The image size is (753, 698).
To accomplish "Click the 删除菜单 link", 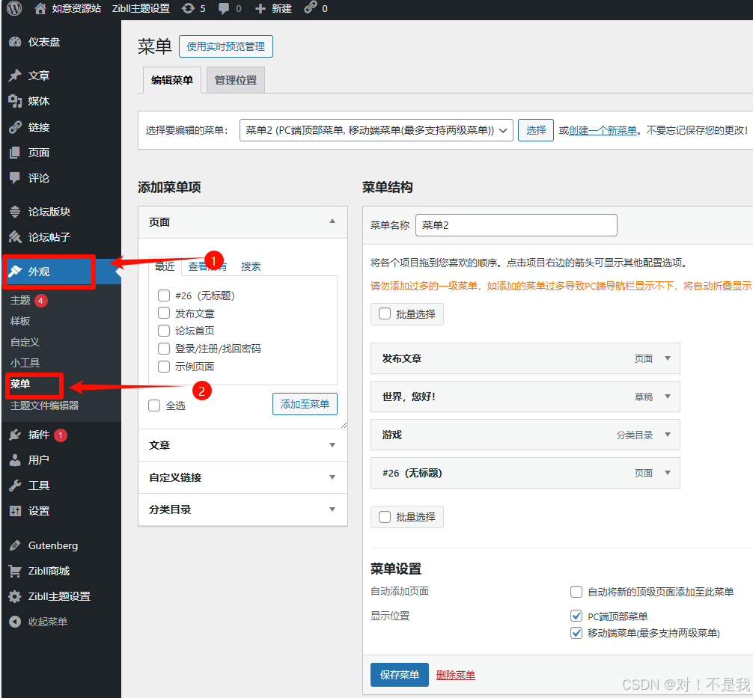I will click(x=456, y=675).
